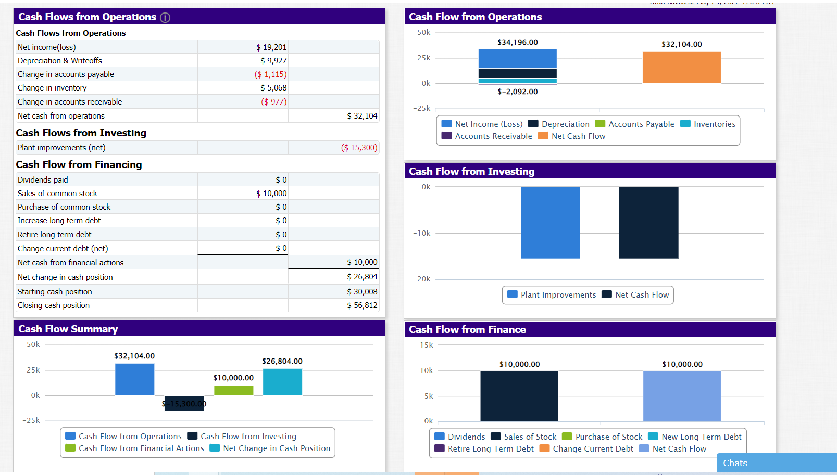Viewport: 837px width, 475px height.
Task: Click the orange $32,104.00 Net Cash Flow bar
Action: [681, 67]
